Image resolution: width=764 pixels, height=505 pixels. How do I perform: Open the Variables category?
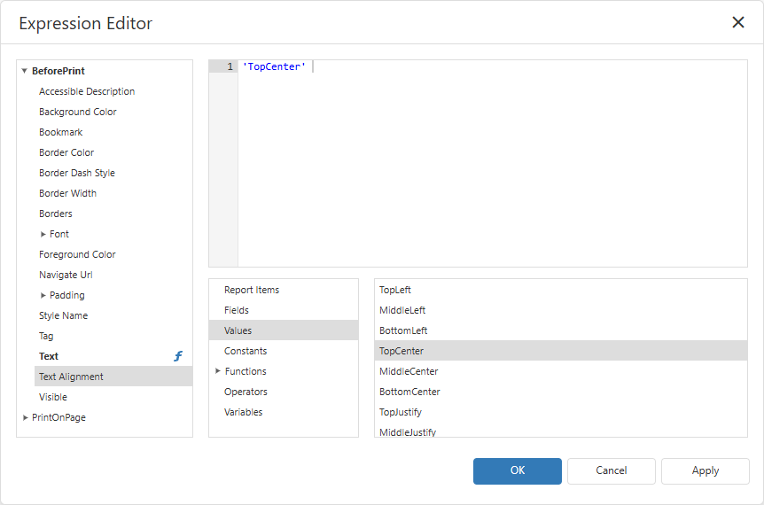[x=284, y=412]
